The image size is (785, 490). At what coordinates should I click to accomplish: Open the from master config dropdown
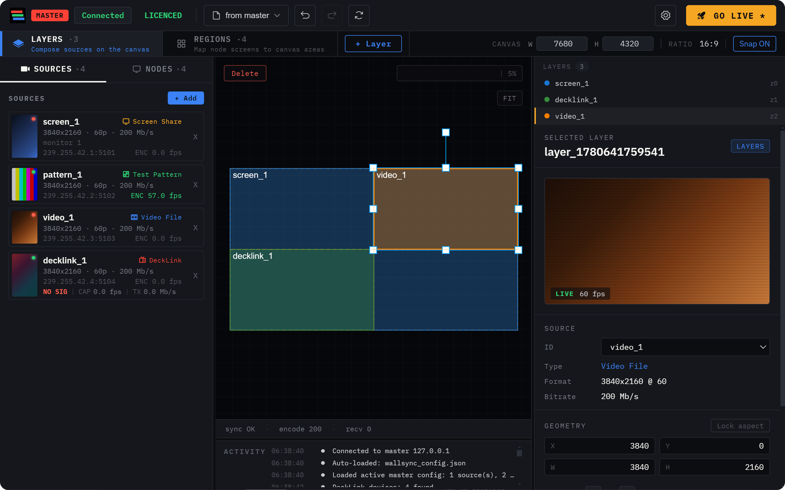pos(246,15)
